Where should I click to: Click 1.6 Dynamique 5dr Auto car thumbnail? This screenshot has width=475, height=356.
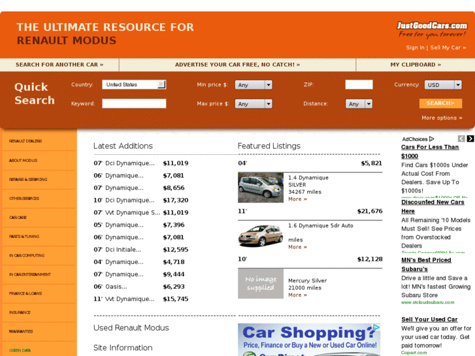pyautogui.click(x=261, y=235)
